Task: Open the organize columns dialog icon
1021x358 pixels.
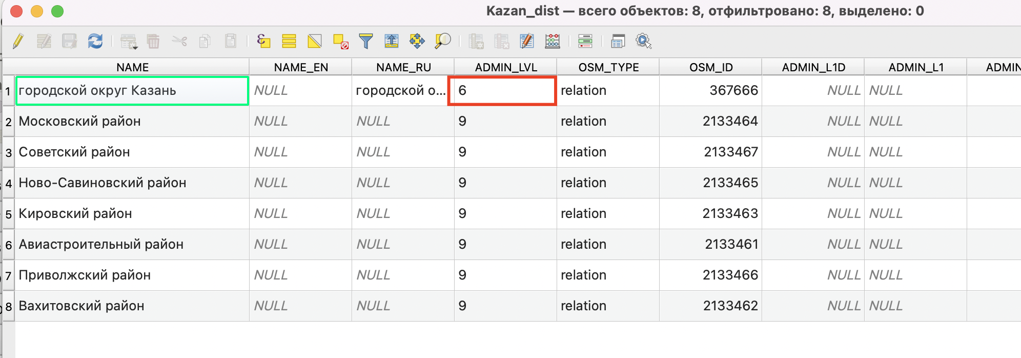Action: point(527,41)
